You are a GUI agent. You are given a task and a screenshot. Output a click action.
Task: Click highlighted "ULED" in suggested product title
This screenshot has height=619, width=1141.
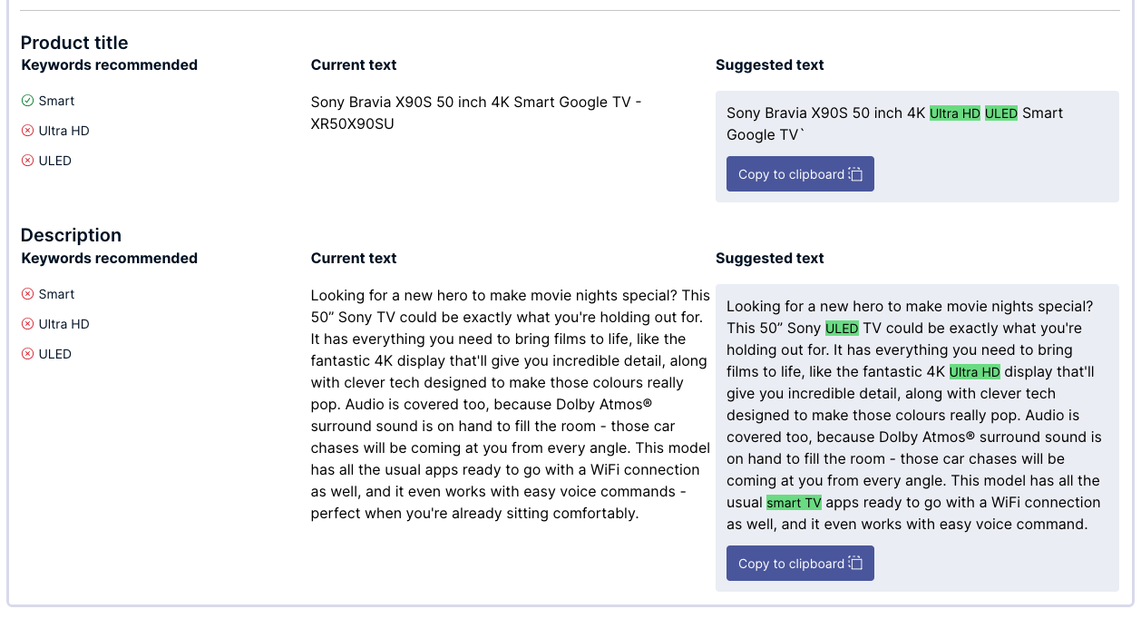pos(1001,113)
